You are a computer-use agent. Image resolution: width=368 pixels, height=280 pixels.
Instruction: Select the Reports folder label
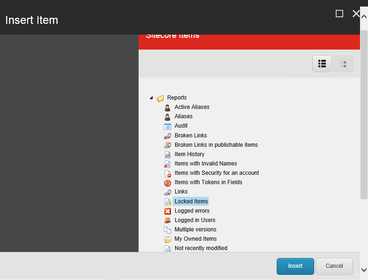(177, 98)
